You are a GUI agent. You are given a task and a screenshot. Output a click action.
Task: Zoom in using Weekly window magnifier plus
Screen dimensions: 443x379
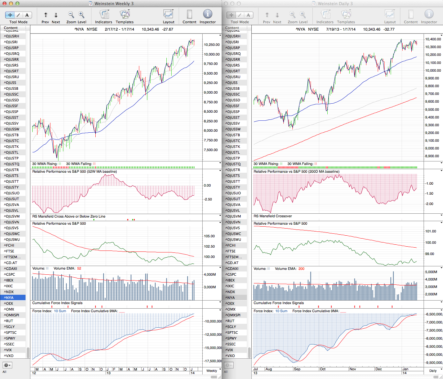point(81,15)
